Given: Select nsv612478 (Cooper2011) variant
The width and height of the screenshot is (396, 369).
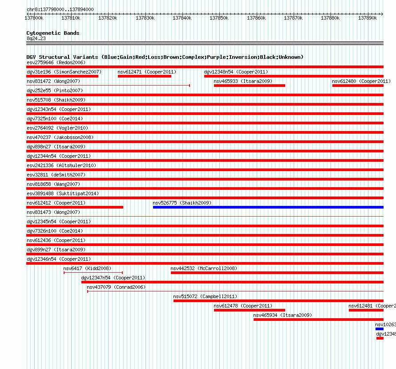Looking at the screenshot, I should pos(243,306).
